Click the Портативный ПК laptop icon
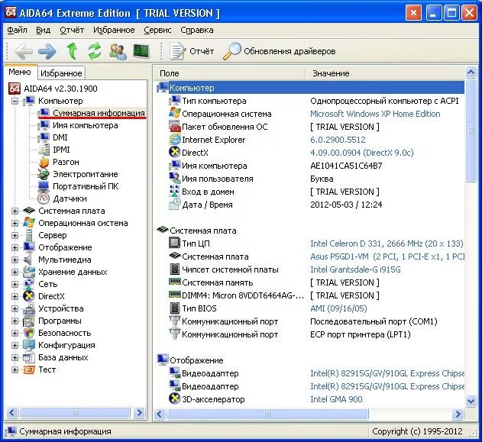Screen dimensions: 482x442 44,186
